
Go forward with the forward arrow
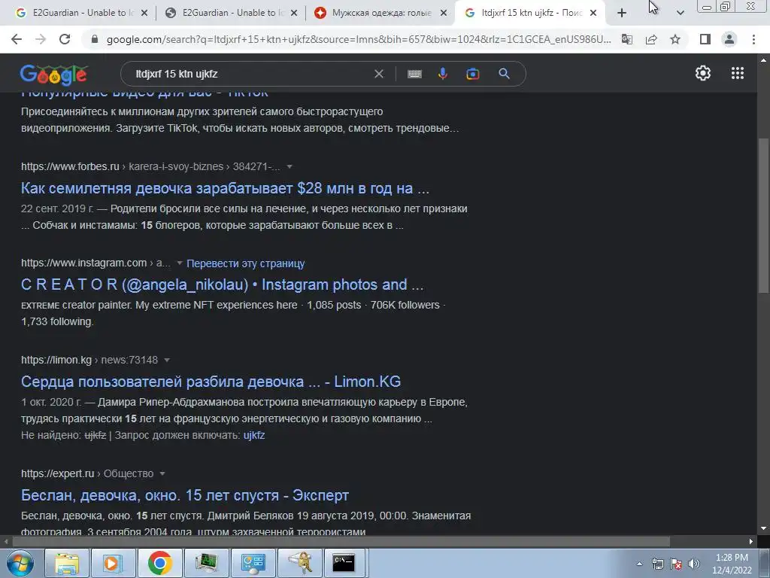41,39
